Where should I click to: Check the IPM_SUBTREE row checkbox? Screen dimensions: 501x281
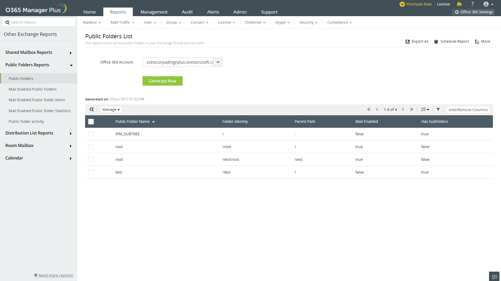pos(91,134)
